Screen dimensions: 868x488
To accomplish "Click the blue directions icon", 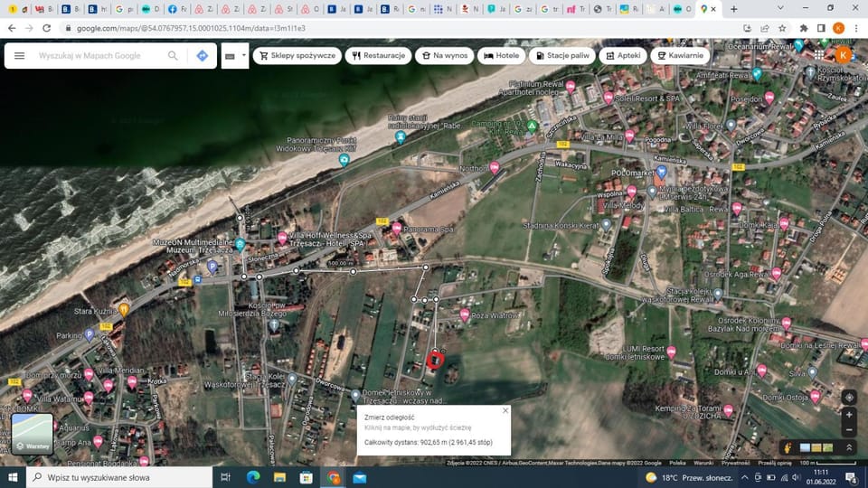I will pos(203,55).
